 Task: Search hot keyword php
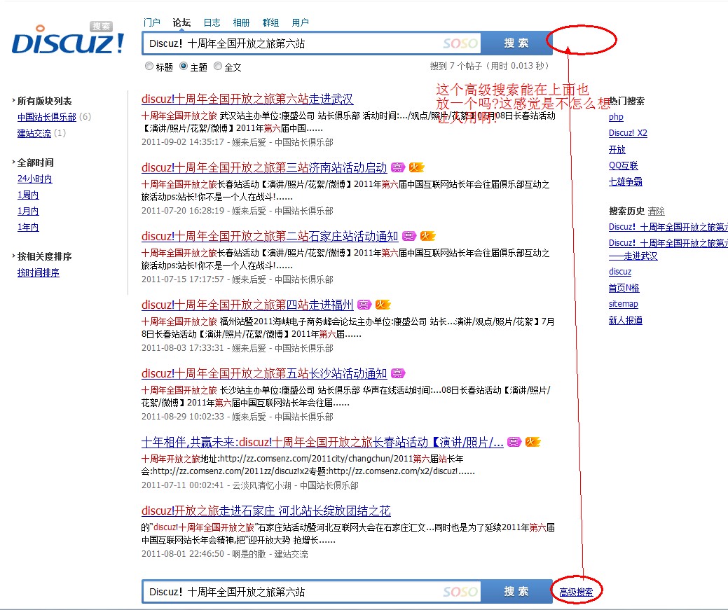(616, 117)
